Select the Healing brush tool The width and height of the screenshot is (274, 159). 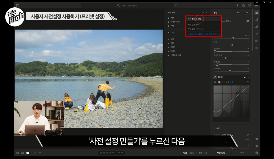(256, 27)
